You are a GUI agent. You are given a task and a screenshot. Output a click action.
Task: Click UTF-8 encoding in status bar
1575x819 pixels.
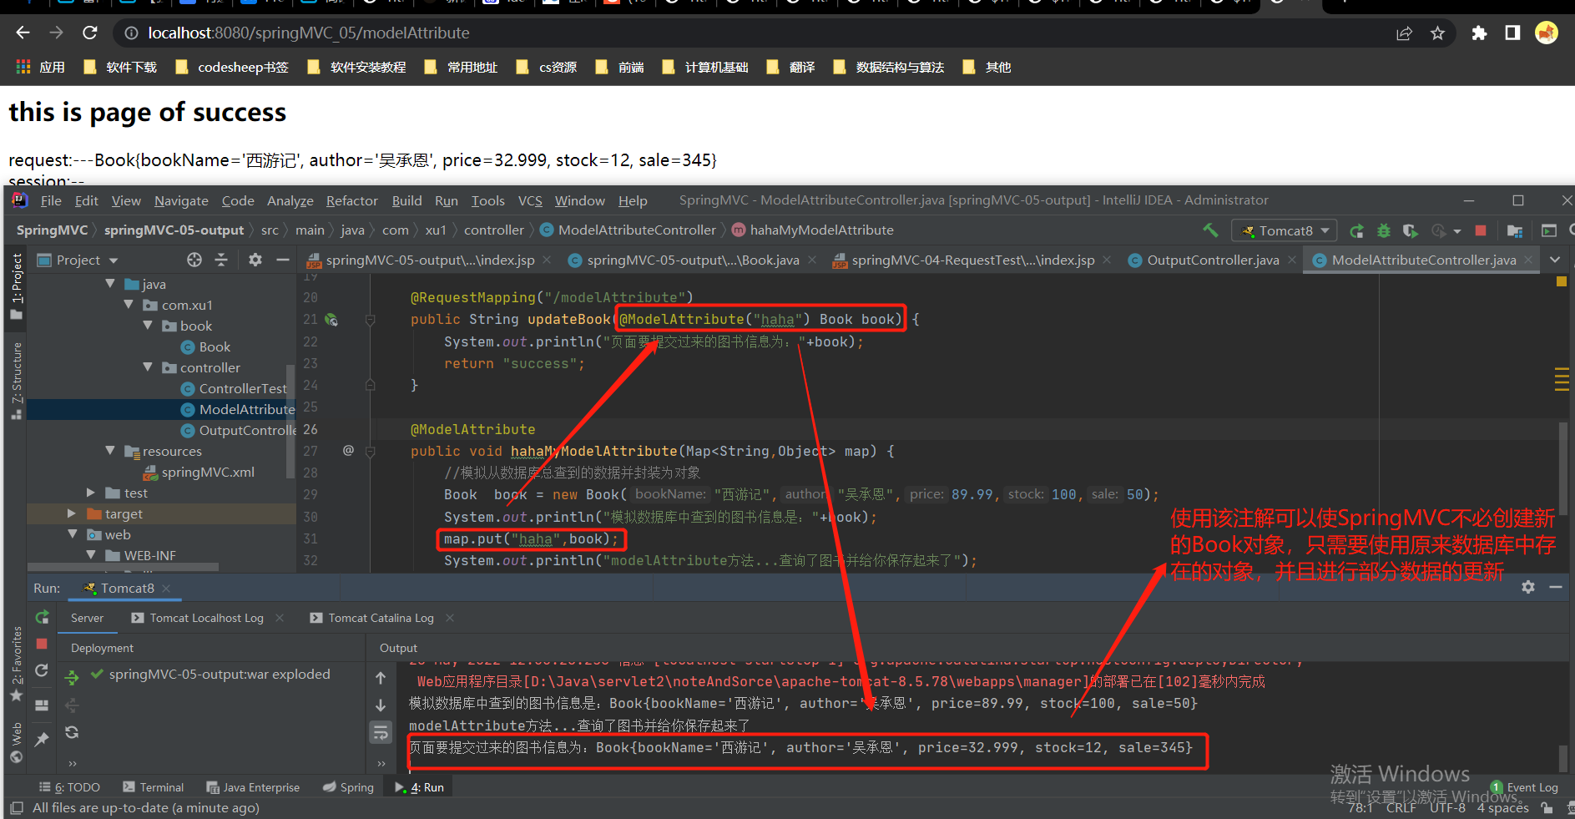pyautogui.click(x=1447, y=807)
